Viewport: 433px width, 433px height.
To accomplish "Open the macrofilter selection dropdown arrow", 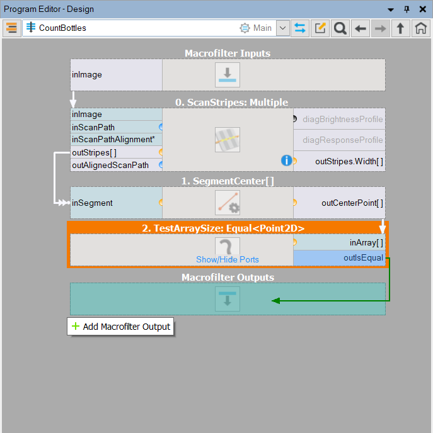I will [282, 28].
